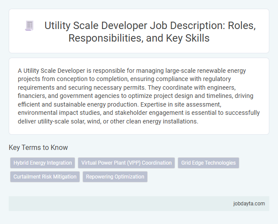Screen dimensions: 278x224
Task: Click the document scroll icon beside the title
Action: click(x=29, y=26)
